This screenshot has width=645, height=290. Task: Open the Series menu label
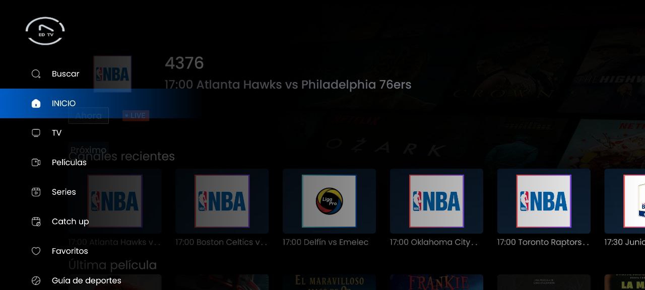click(64, 192)
